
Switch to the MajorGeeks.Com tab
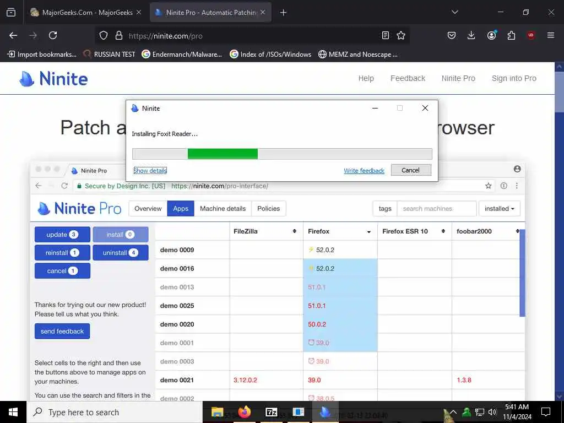tap(85, 13)
